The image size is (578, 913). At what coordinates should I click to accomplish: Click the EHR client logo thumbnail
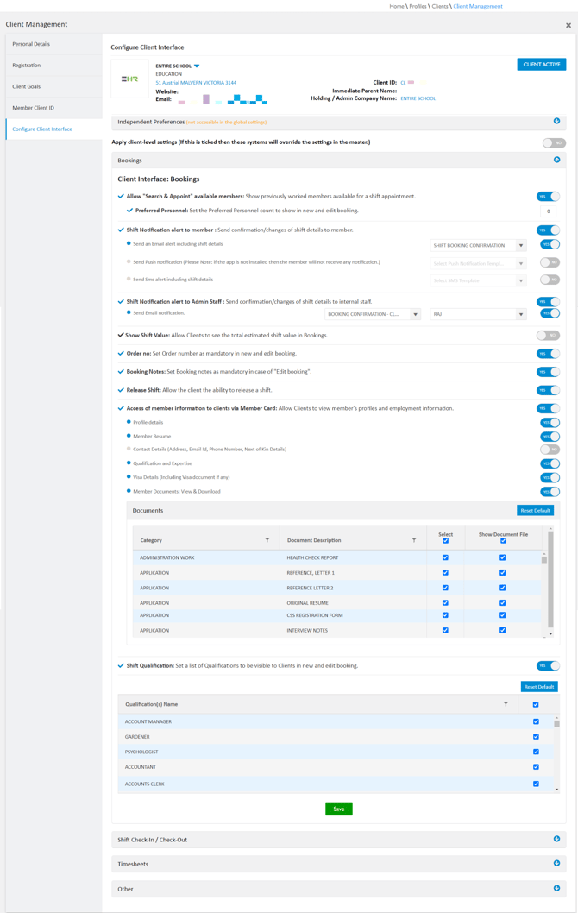[x=129, y=79]
